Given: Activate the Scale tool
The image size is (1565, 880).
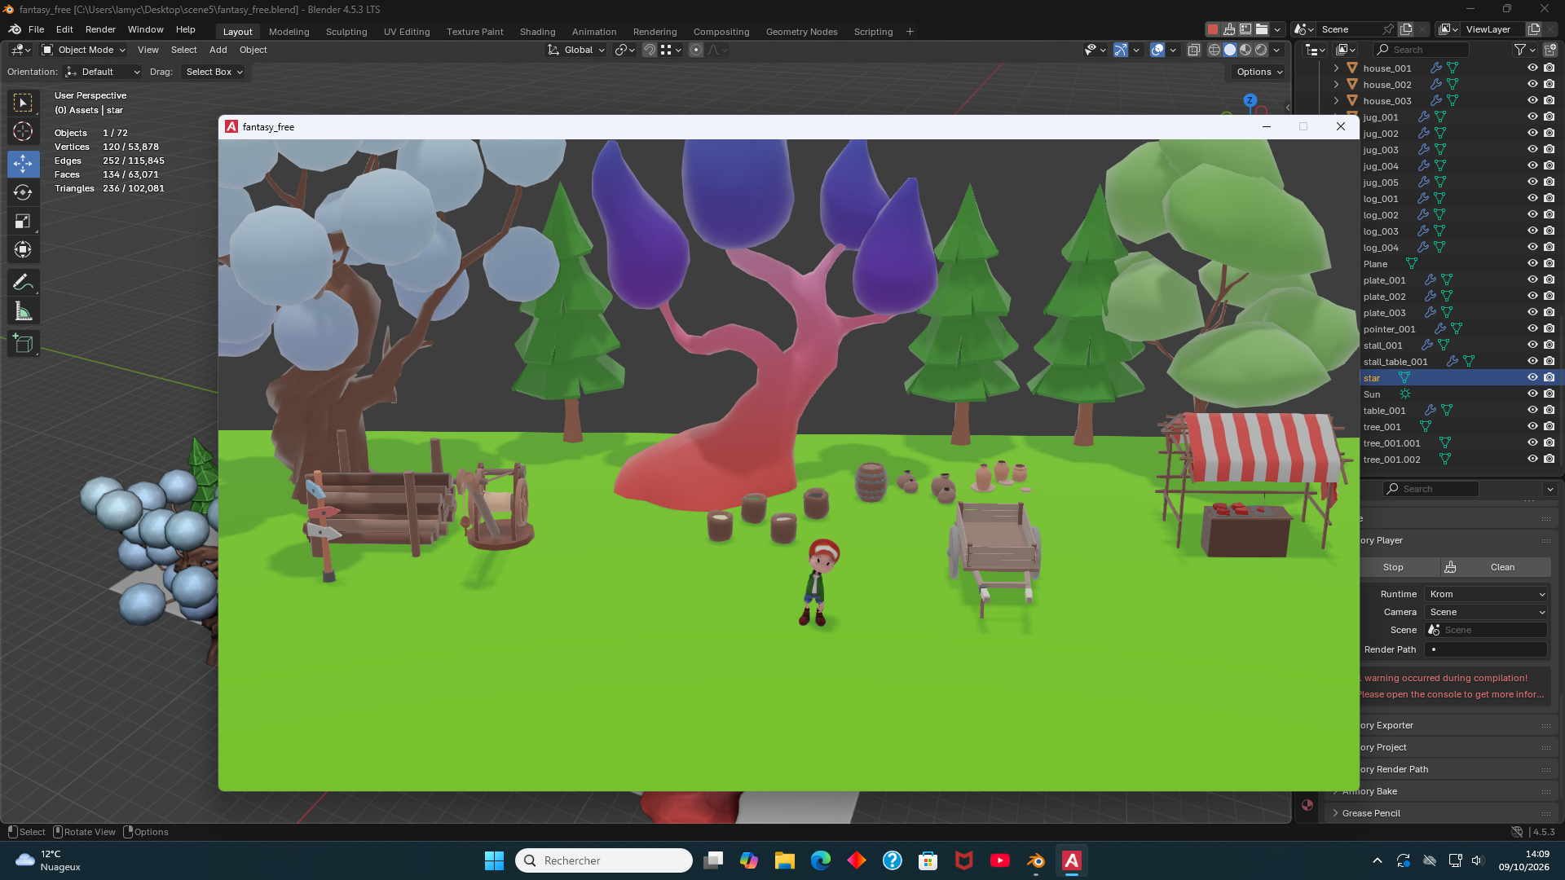Looking at the screenshot, I should click(x=23, y=221).
